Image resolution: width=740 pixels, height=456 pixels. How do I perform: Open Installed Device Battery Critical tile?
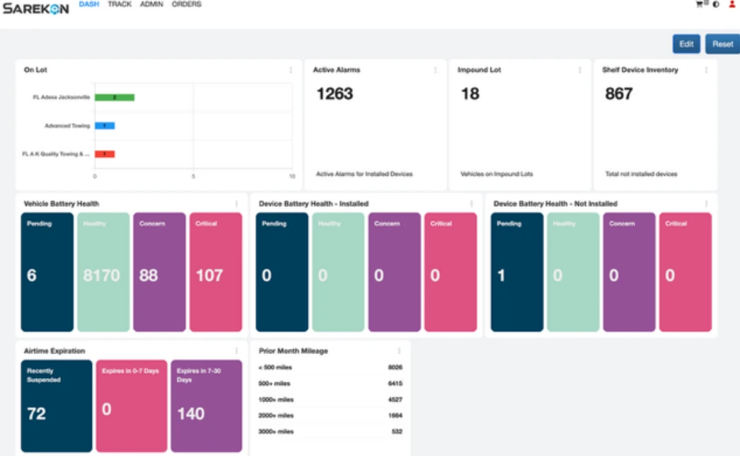[450, 272]
